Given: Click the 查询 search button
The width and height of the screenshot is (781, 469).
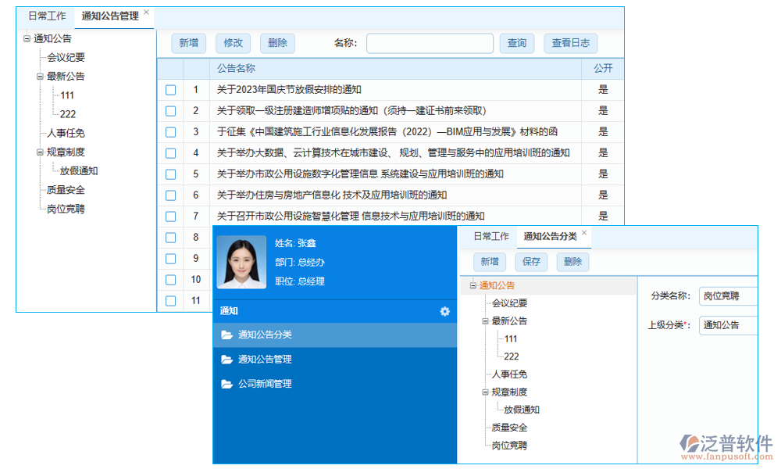Looking at the screenshot, I should tap(516, 43).
